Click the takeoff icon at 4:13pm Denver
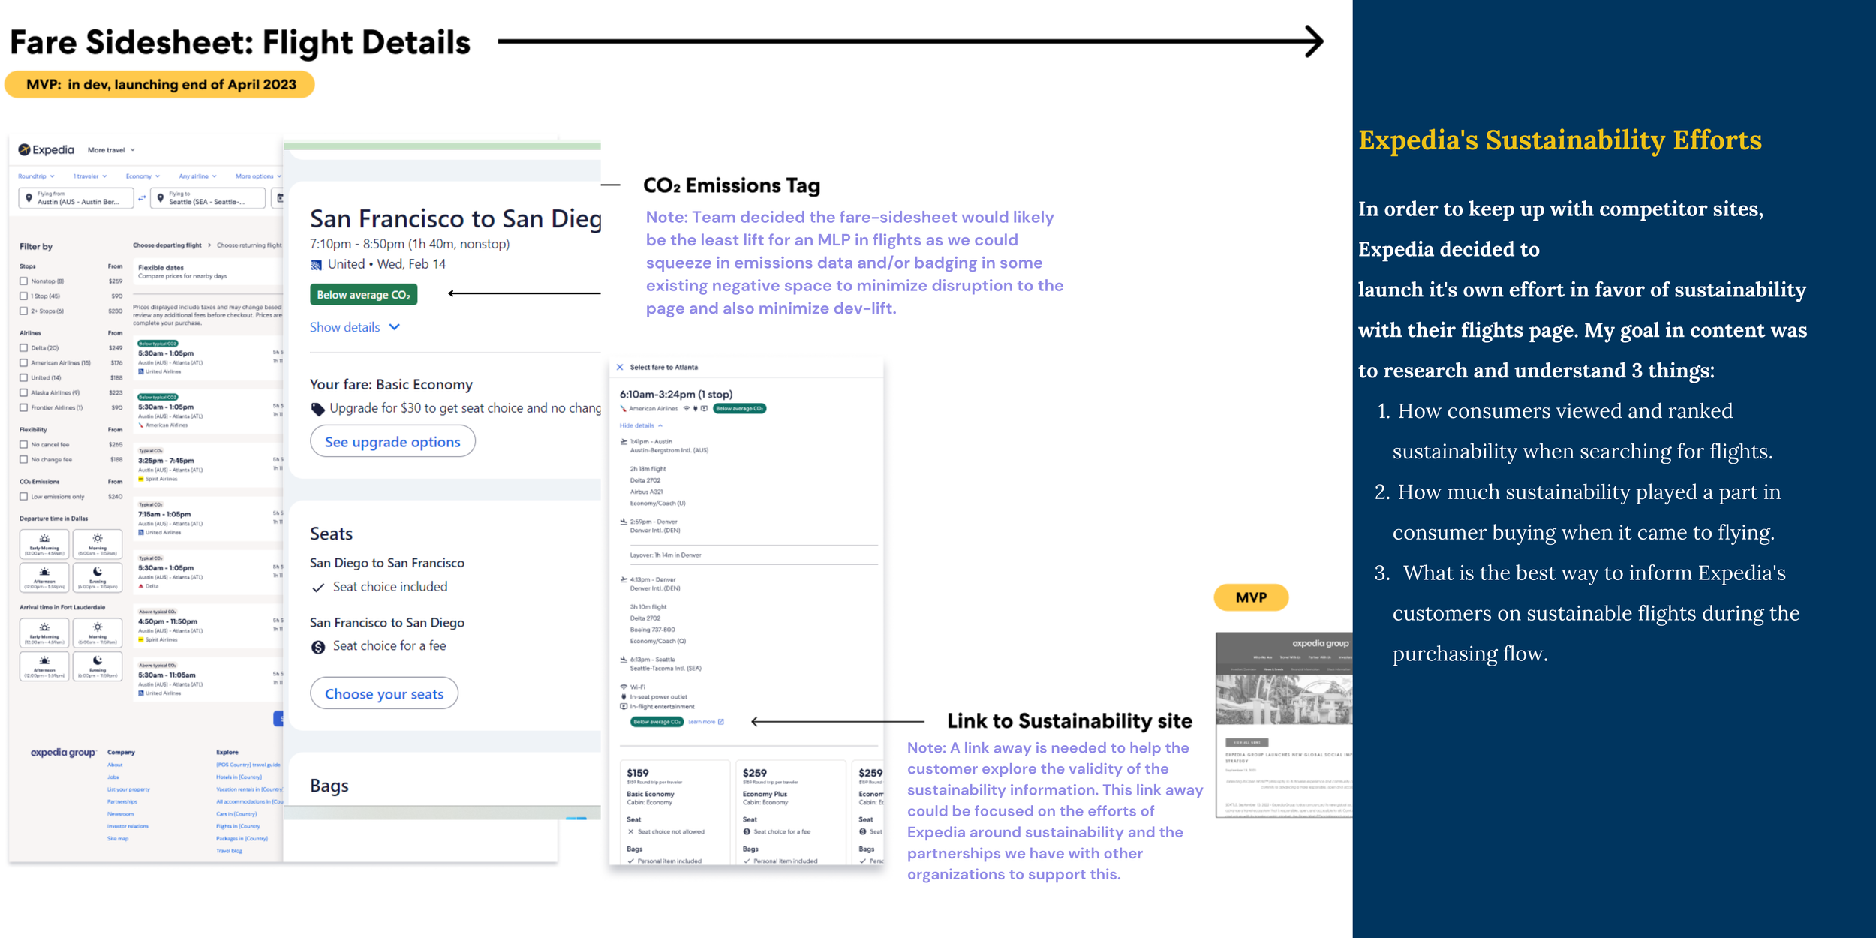1876x938 pixels. coord(624,579)
